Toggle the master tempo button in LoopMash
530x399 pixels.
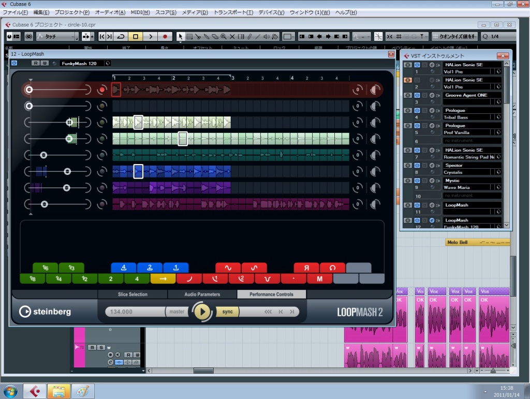pos(177,312)
